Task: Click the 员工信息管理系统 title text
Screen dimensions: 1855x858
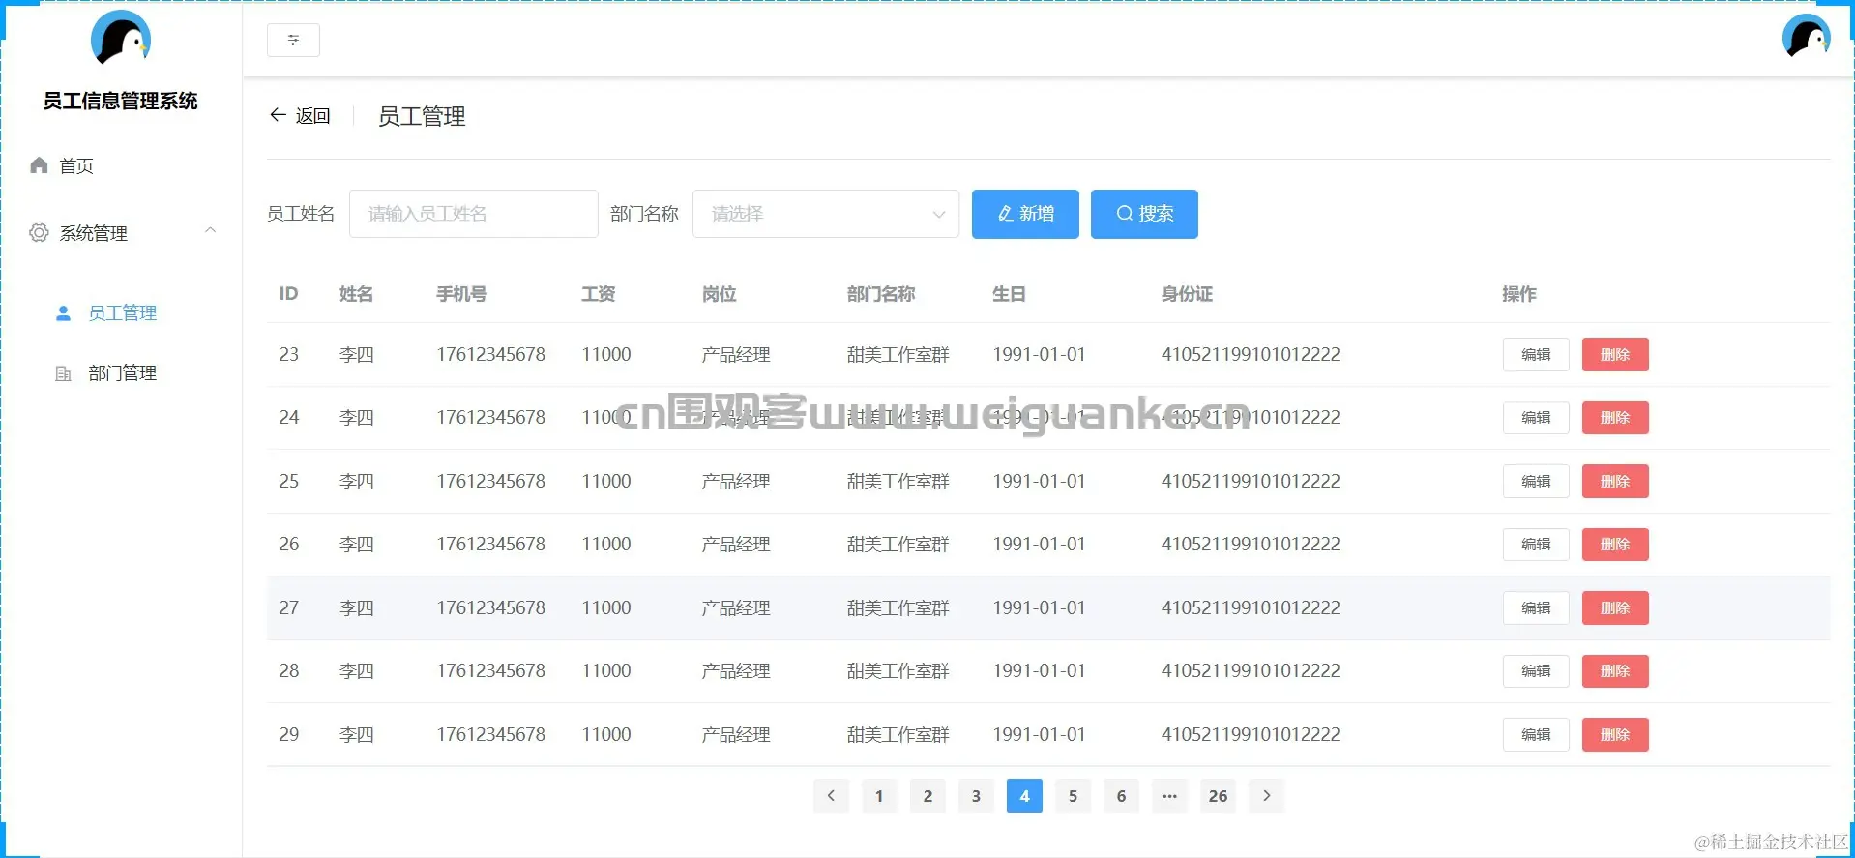Action: pyautogui.click(x=120, y=102)
